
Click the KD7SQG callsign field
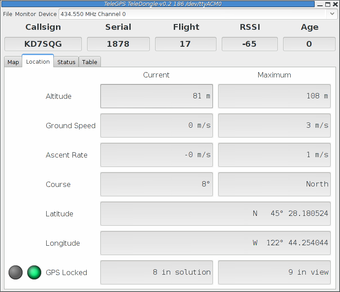(x=43, y=44)
